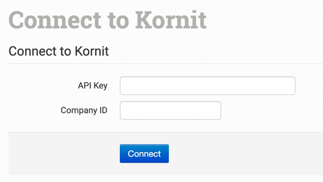Click the large gray Connect to Kornit title
Viewport: 323px width, 182px height.
pyautogui.click(x=108, y=20)
